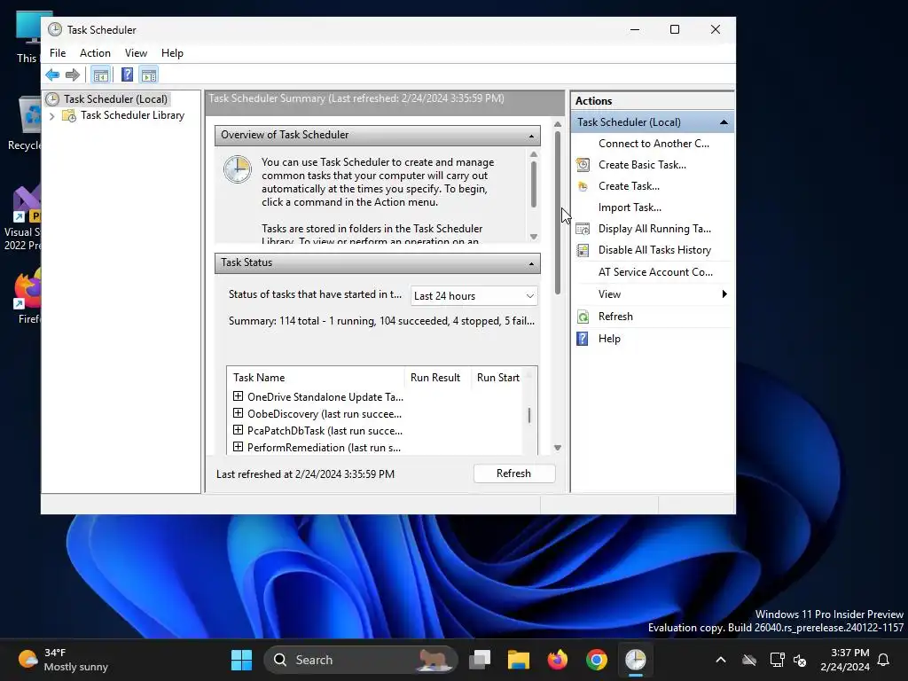Collapse the Task Scheduler (Local) actions group

click(x=724, y=122)
